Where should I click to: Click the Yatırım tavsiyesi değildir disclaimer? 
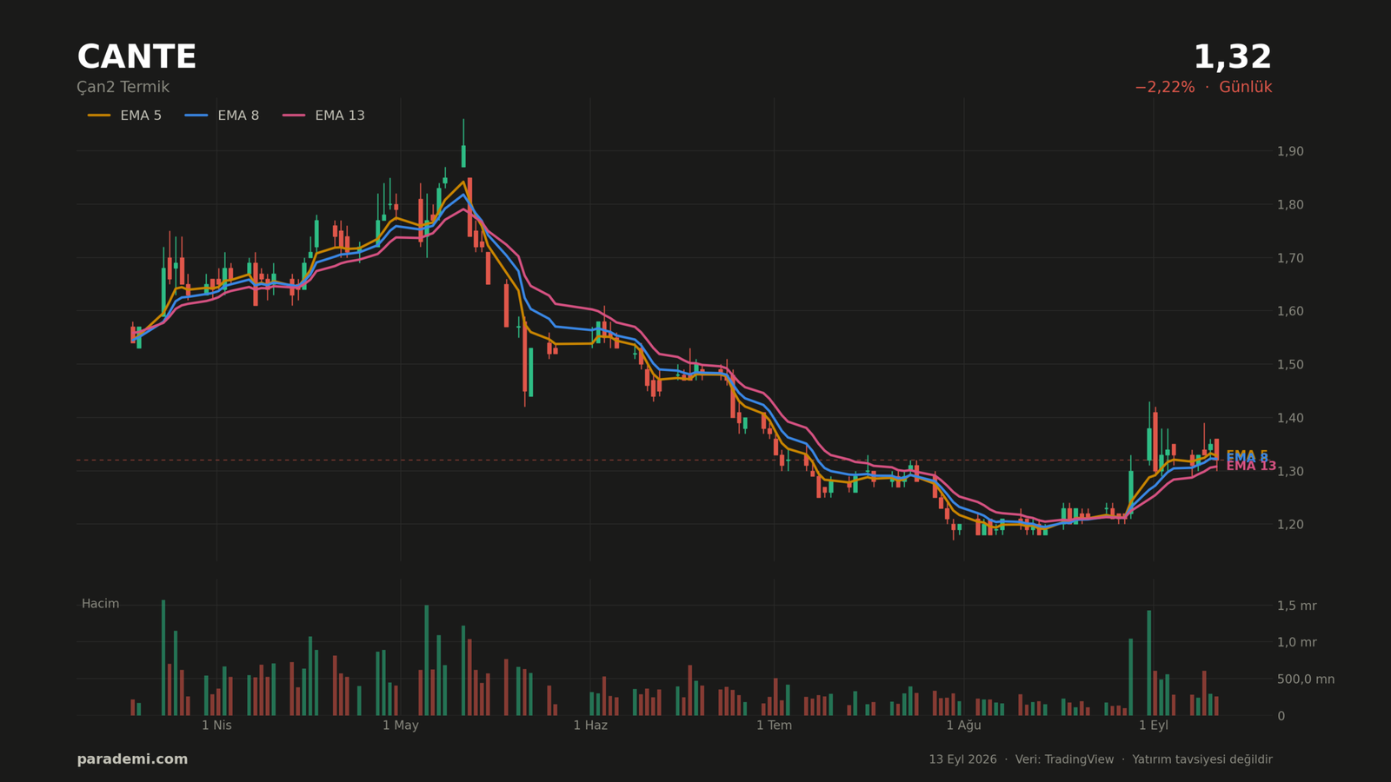tap(1202, 759)
